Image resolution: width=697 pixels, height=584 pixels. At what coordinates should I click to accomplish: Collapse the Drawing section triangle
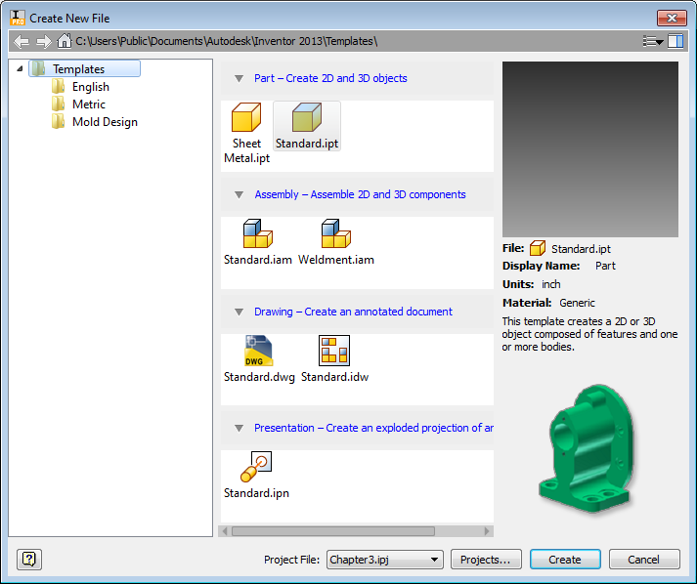[x=239, y=313]
